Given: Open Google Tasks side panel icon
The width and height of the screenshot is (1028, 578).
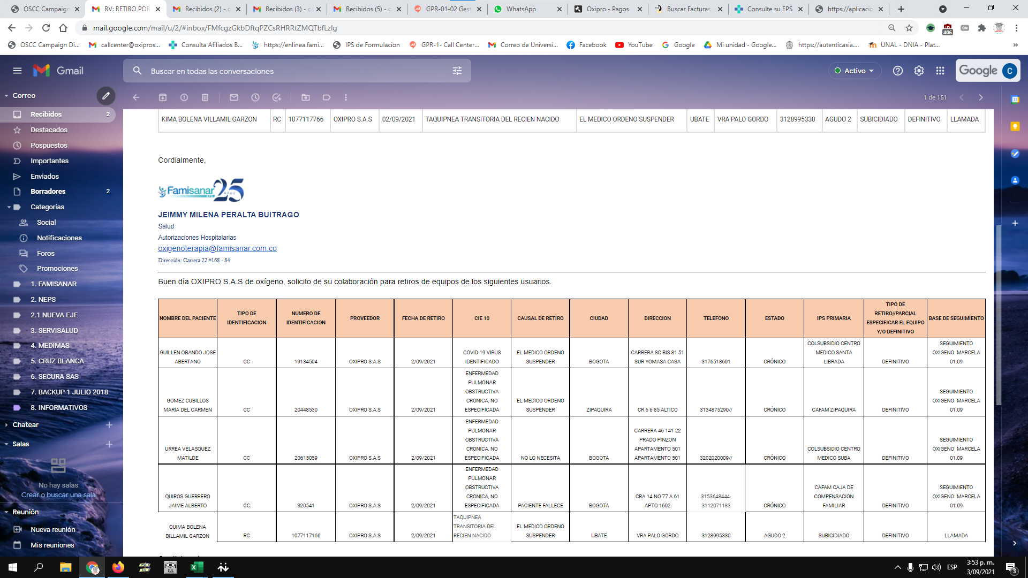Looking at the screenshot, I should [1015, 154].
